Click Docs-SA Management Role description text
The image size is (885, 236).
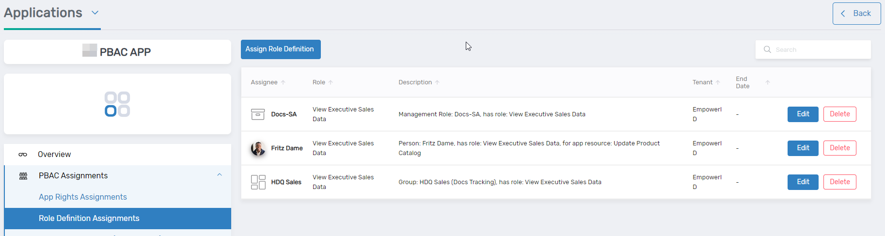click(492, 114)
